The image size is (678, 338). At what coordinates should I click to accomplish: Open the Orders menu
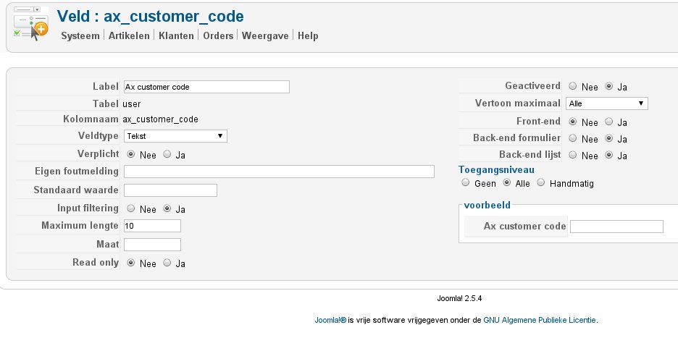[x=218, y=35]
